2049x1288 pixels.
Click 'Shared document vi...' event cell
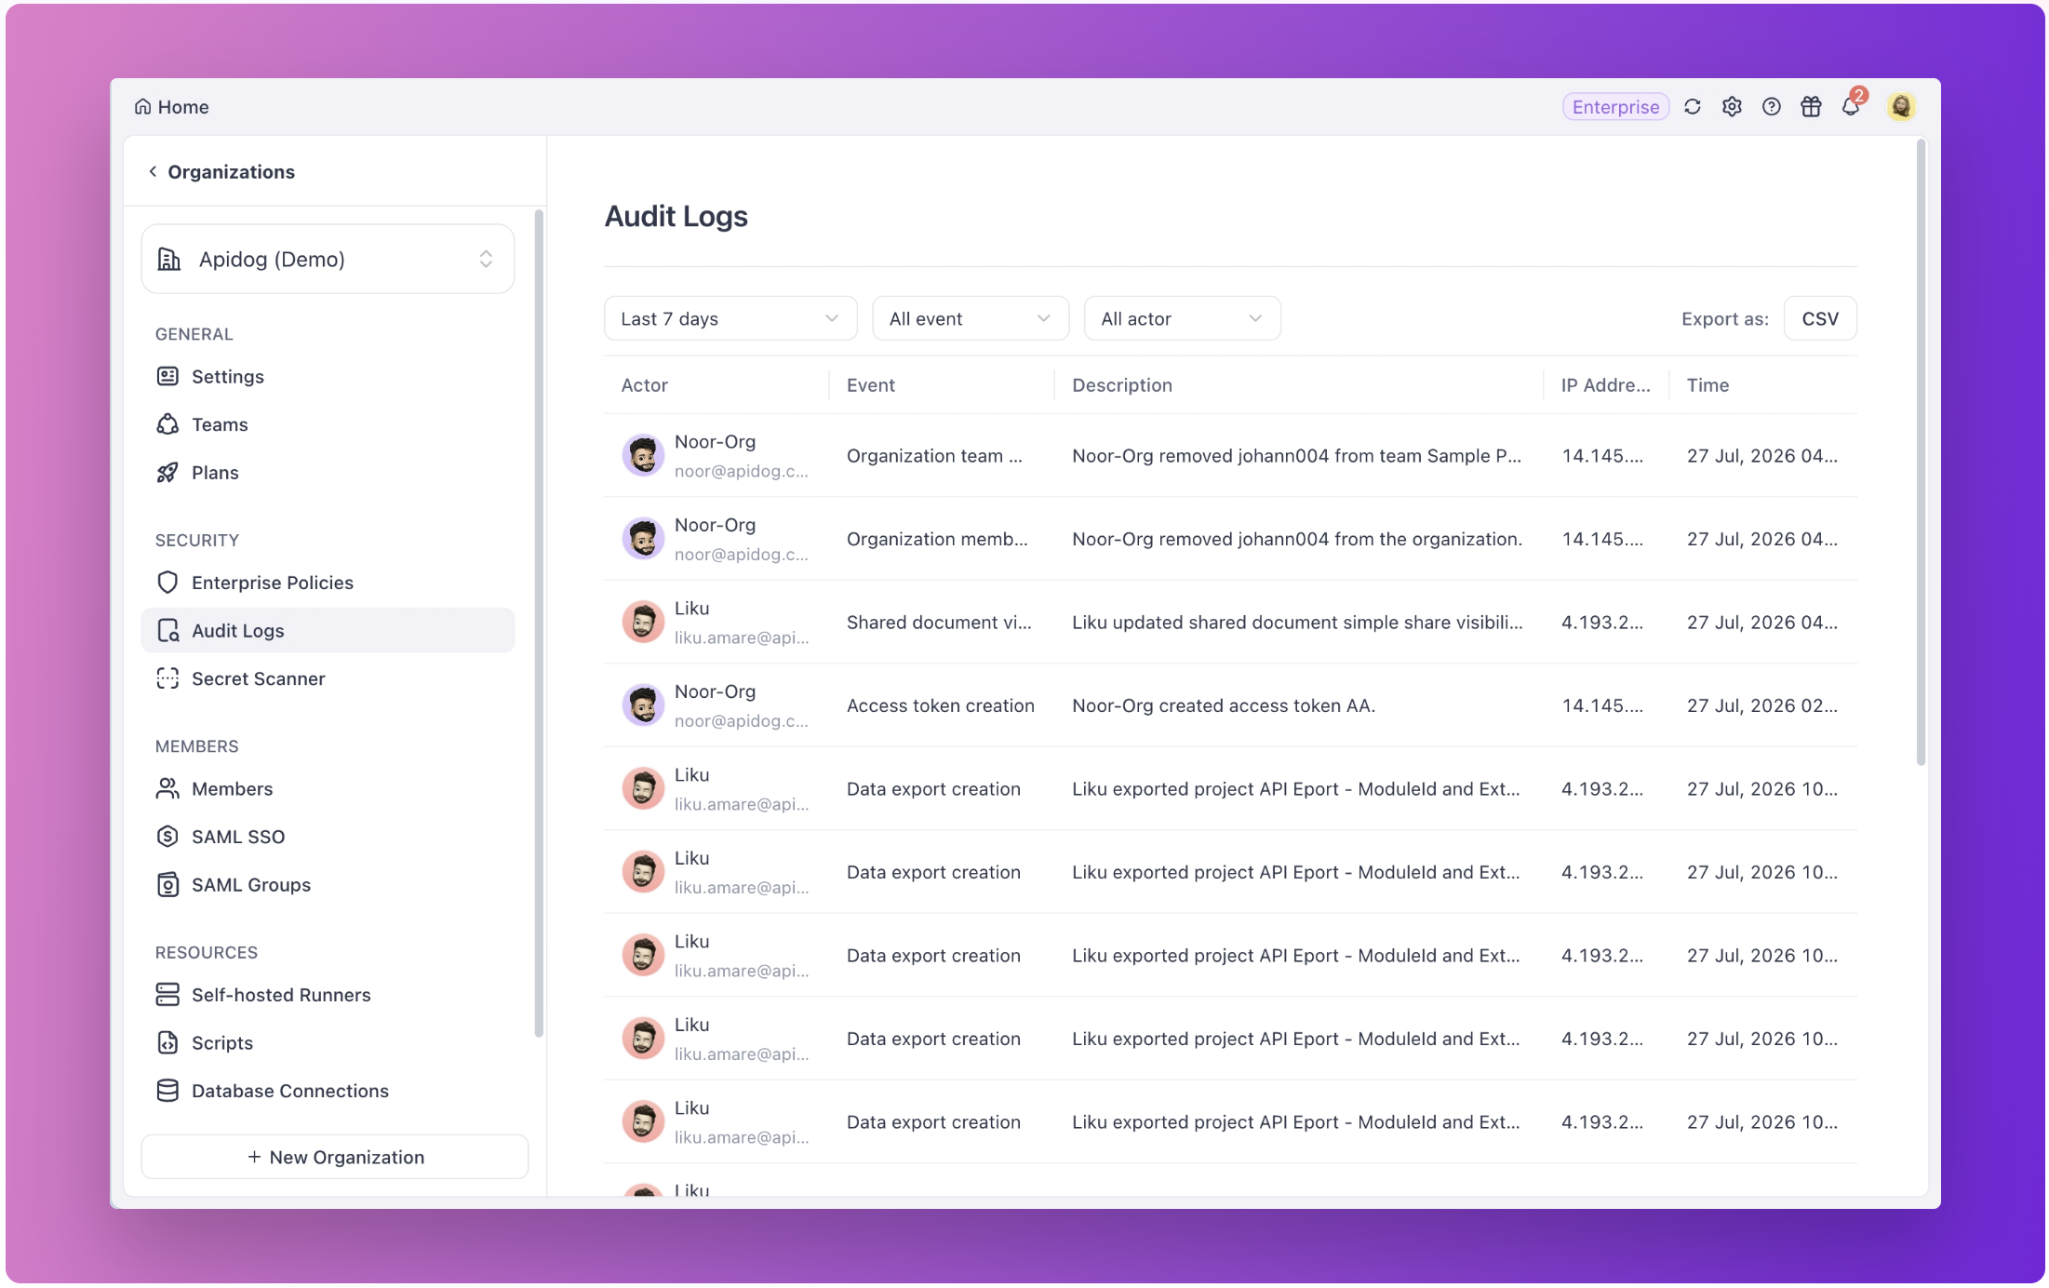(939, 622)
